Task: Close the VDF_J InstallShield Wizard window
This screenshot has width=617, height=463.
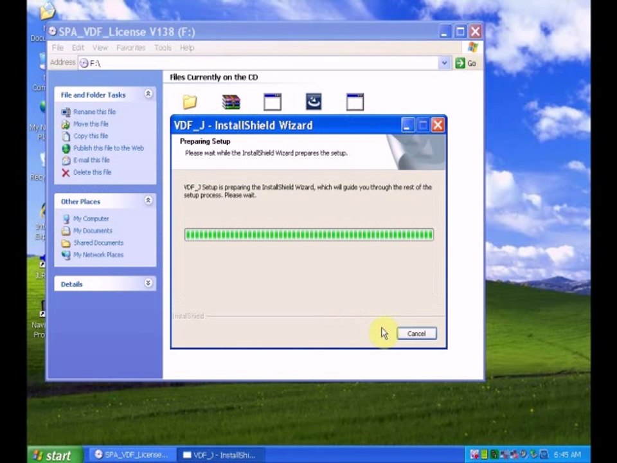Action: tap(438, 125)
